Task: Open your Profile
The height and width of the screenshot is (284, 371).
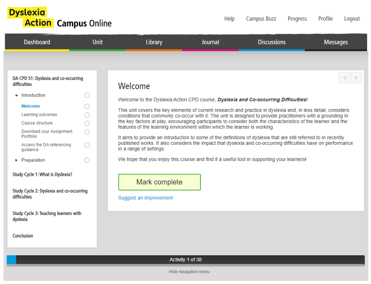Action: pyautogui.click(x=325, y=19)
